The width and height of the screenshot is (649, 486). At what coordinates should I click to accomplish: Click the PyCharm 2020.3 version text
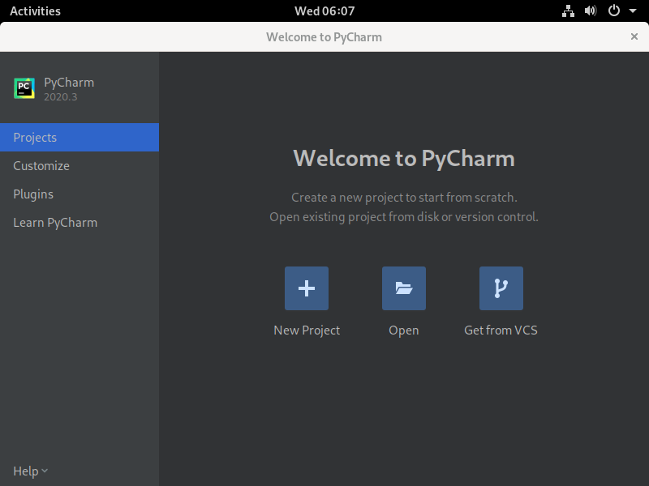(x=60, y=96)
